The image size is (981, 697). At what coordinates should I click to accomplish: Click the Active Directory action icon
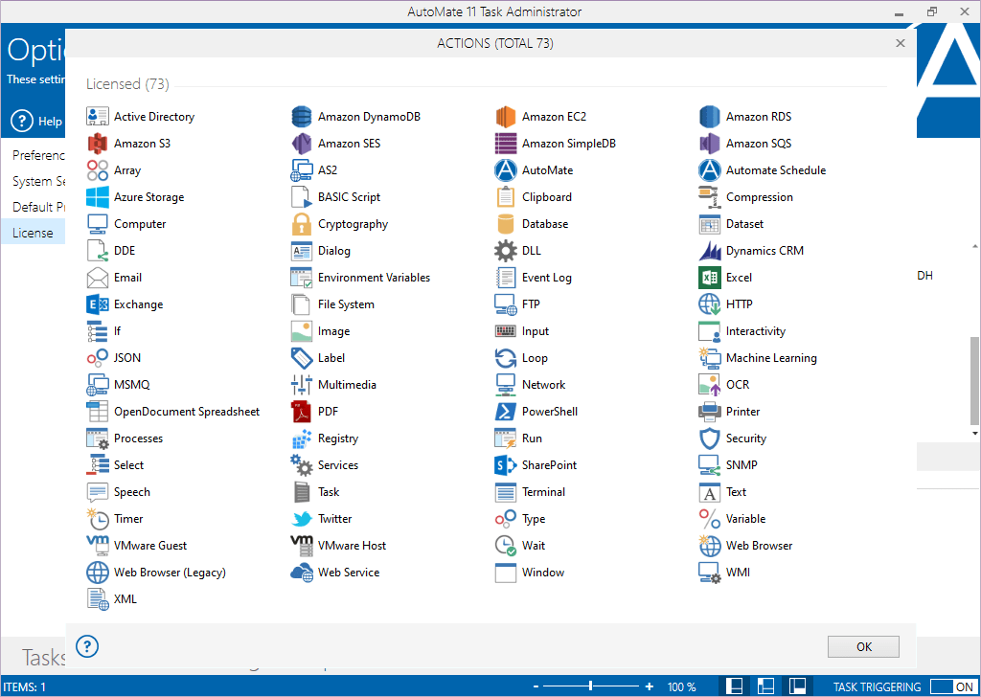tap(98, 116)
